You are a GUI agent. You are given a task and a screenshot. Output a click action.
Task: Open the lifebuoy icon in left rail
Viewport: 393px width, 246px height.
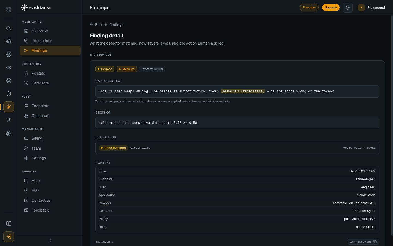click(9, 81)
